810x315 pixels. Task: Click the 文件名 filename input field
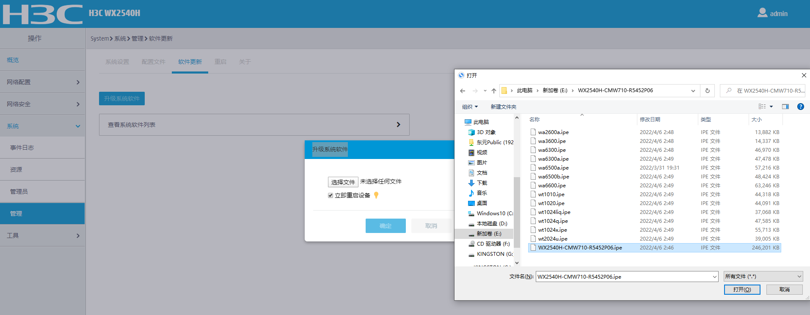624,277
